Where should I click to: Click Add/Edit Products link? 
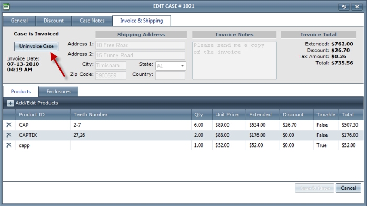click(37, 103)
